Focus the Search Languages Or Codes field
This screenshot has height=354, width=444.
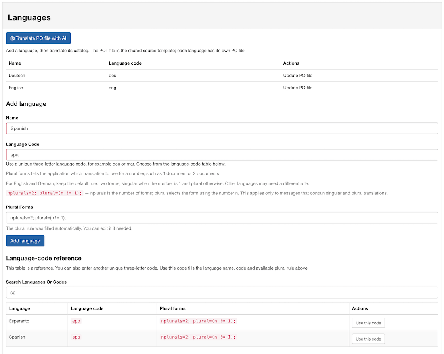click(x=222, y=293)
